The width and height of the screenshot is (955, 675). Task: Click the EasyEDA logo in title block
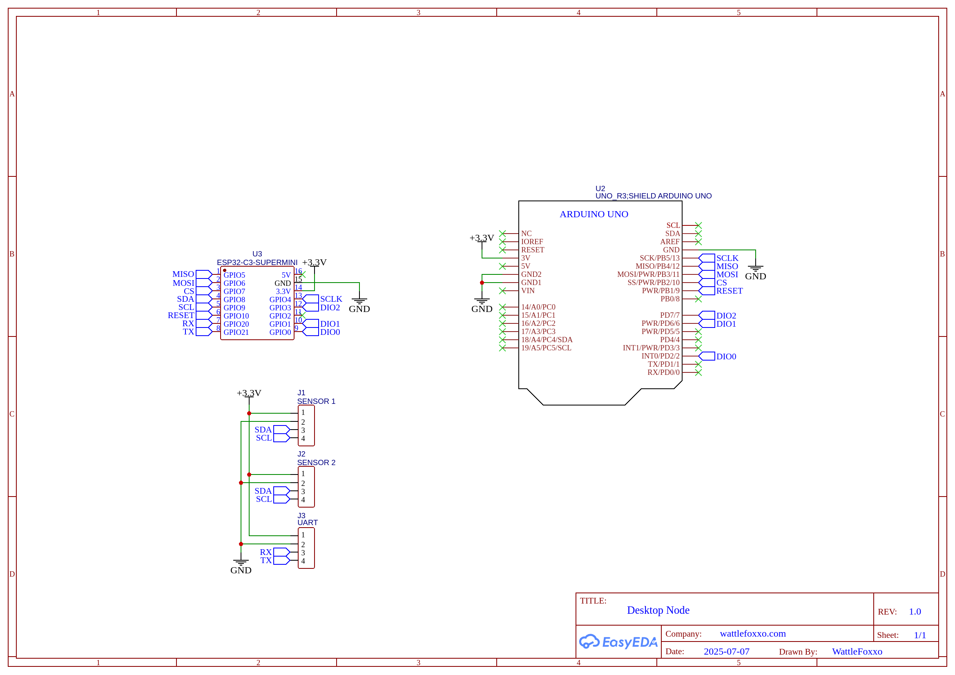(x=618, y=642)
